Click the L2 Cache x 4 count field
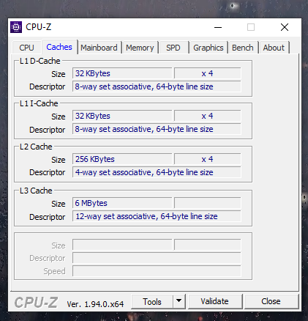The width and height of the screenshot is (308, 321). 208,159
